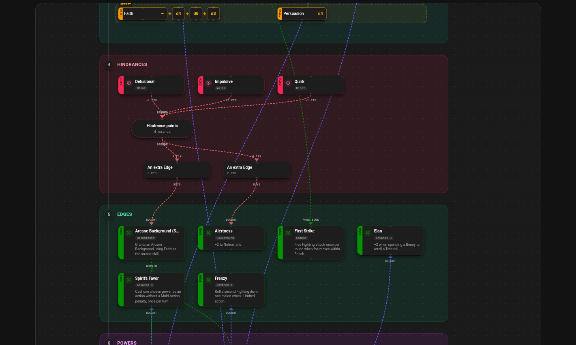576x345 pixels.
Task: Click the heart icon on the Delusional card
Action: [x=129, y=83]
